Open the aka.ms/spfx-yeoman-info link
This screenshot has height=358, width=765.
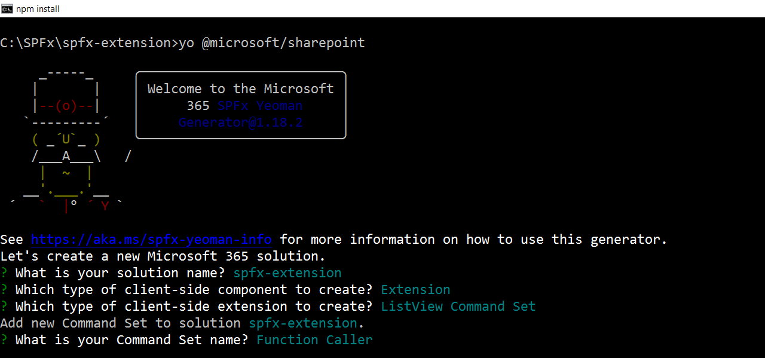pyautogui.click(x=151, y=240)
